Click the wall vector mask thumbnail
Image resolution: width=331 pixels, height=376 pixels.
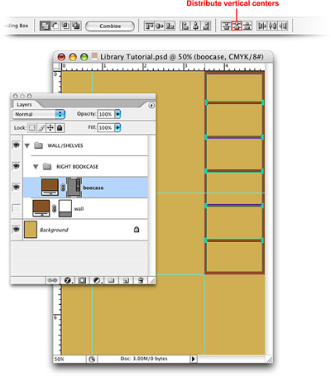(65, 208)
